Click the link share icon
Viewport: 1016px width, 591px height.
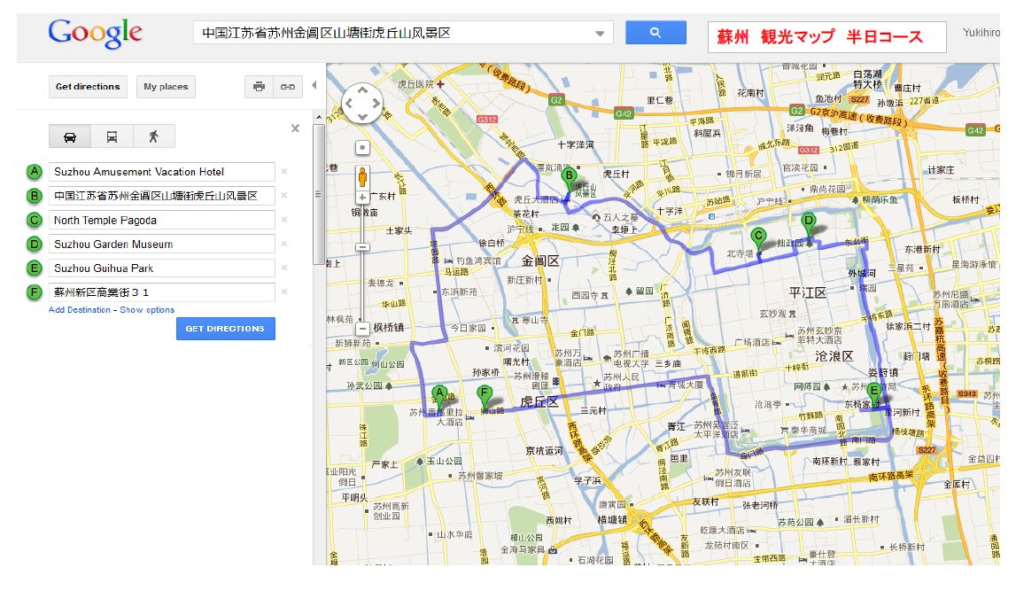click(x=288, y=87)
